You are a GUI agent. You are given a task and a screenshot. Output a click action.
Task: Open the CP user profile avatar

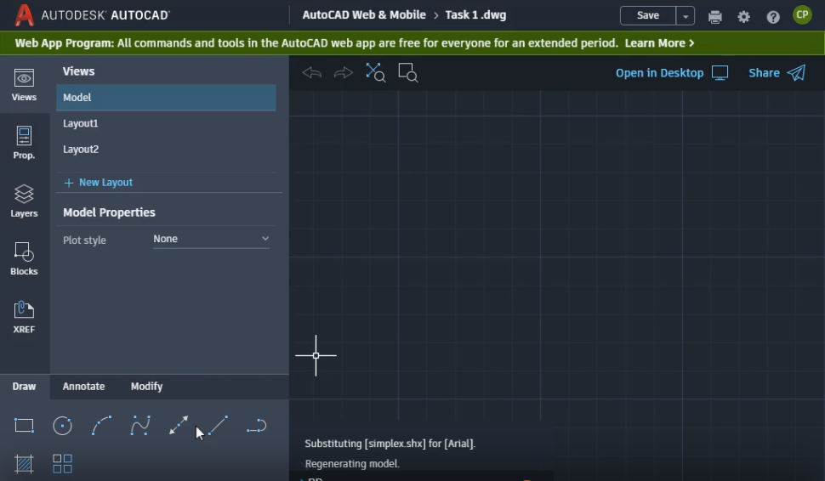click(x=802, y=14)
